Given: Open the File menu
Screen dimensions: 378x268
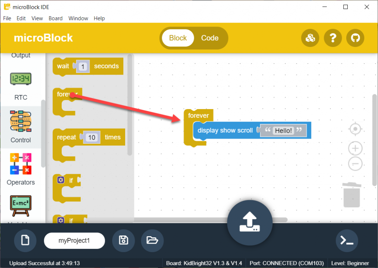Looking at the screenshot, I should coord(7,18).
